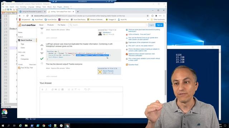The image size is (229, 128).
Task: Reload the Stack Overflow page
Action: pyautogui.click(x=28, y=16)
